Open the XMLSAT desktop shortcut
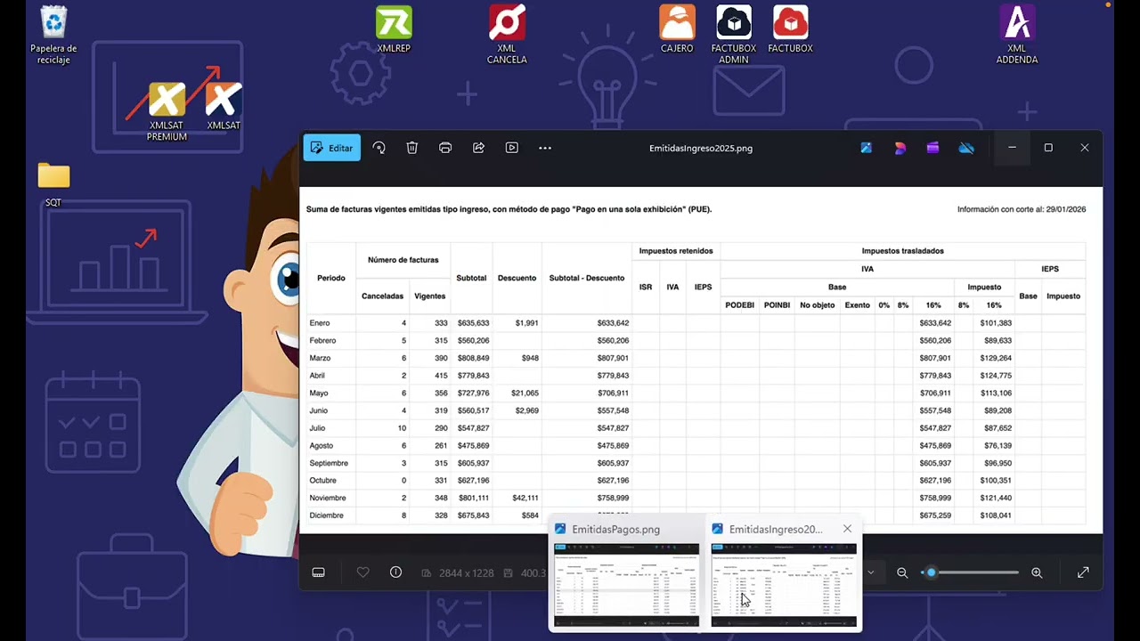Viewport: 1140px width, 641px height. point(224,107)
